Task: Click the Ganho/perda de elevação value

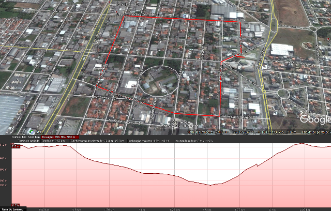Action: [97, 141]
